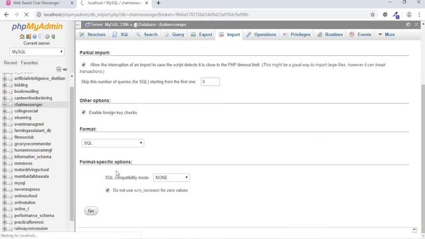Select the motordrivingschool database in tree

click(31, 170)
